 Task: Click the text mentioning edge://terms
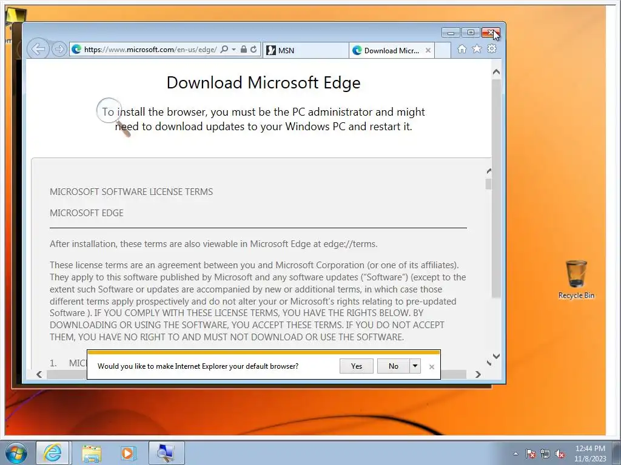click(213, 244)
